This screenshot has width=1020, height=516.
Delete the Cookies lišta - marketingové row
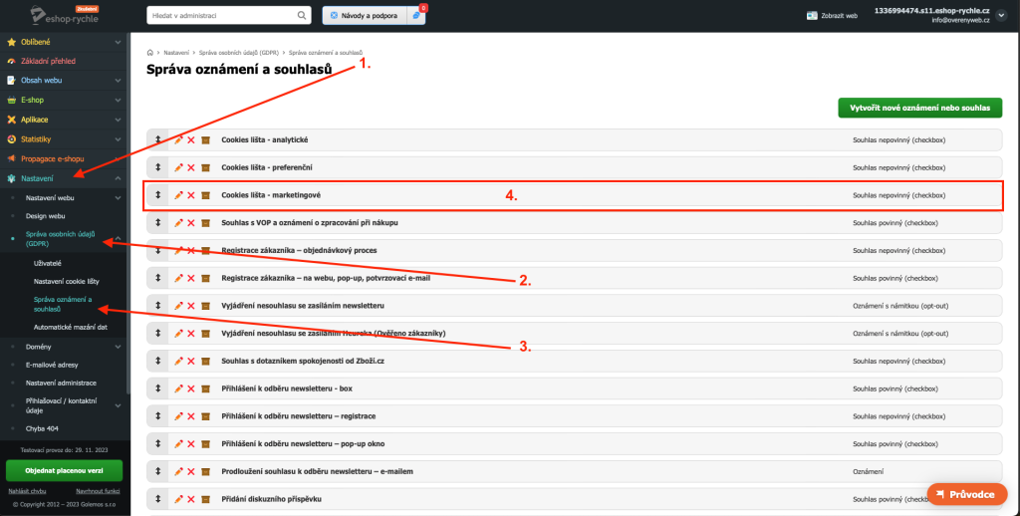coord(191,195)
